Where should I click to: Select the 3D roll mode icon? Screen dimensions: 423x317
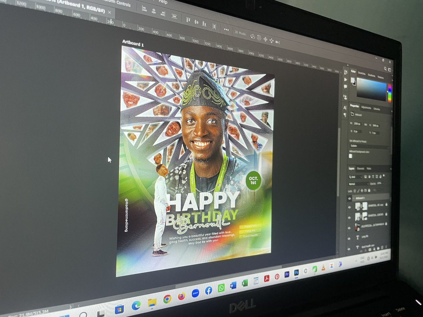pos(259,37)
